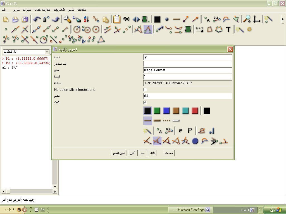Switch to Microsoft FrontPage in taskbar

pos(190,210)
